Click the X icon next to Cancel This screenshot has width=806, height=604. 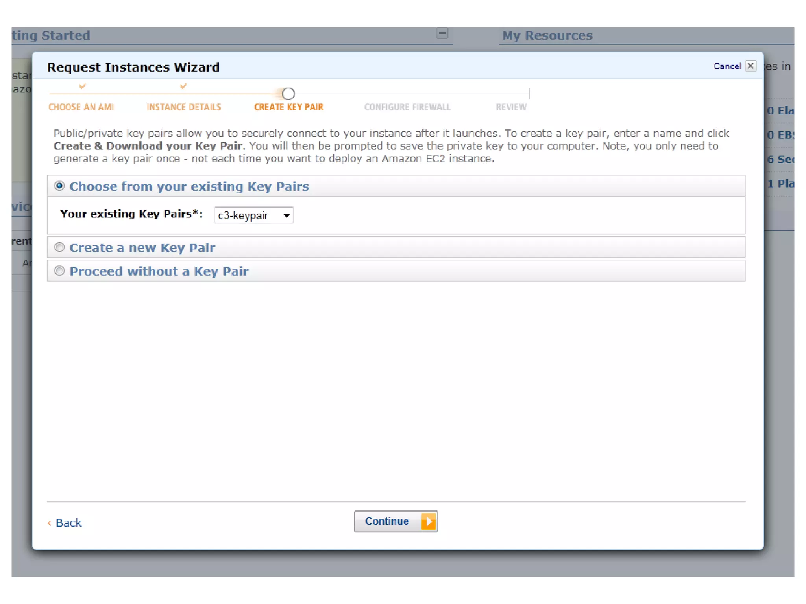coord(750,66)
